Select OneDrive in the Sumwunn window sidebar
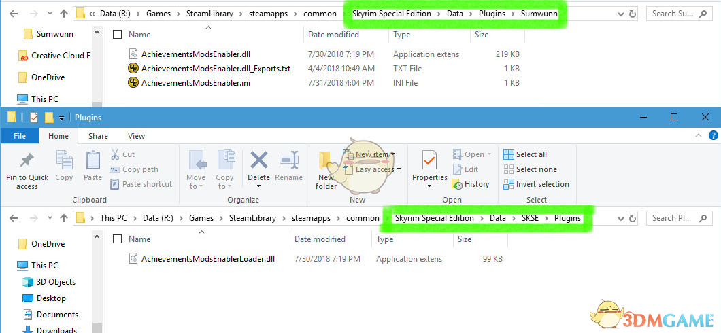This screenshot has width=721, height=333. (x=41, y=77)
